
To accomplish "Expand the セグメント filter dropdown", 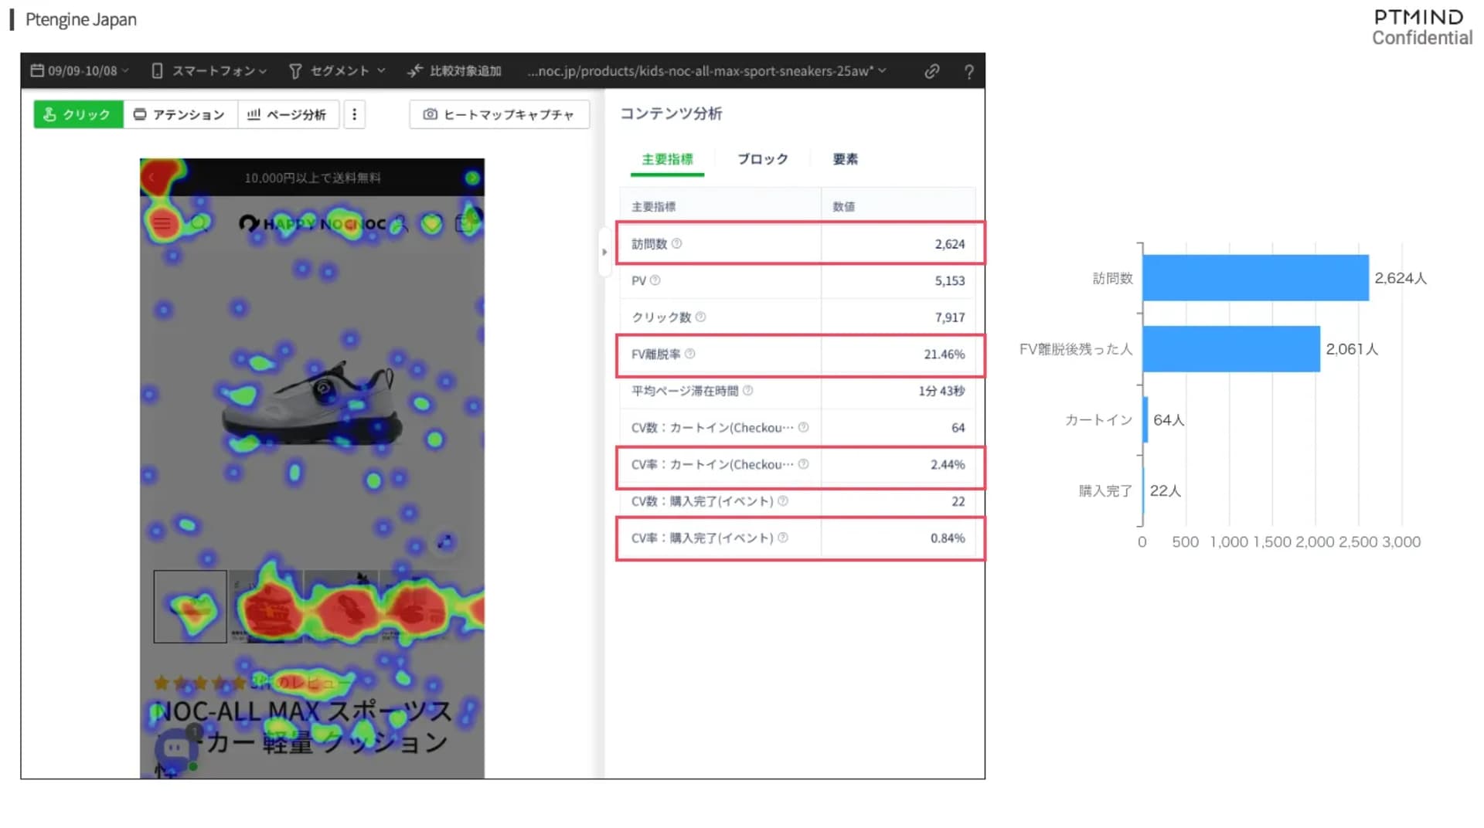I will [337, 71].
